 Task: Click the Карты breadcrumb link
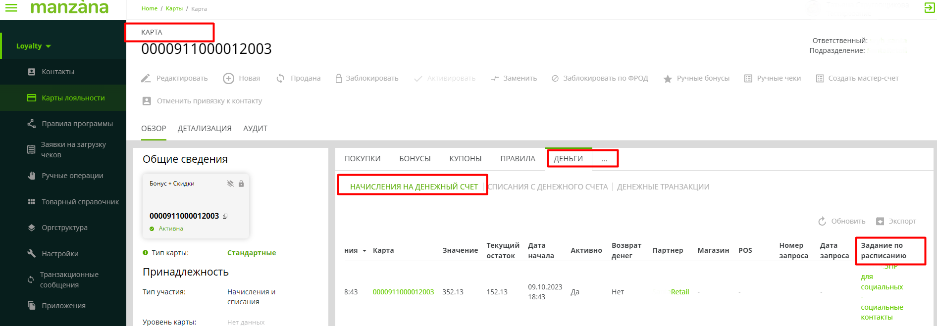(174, 8)
